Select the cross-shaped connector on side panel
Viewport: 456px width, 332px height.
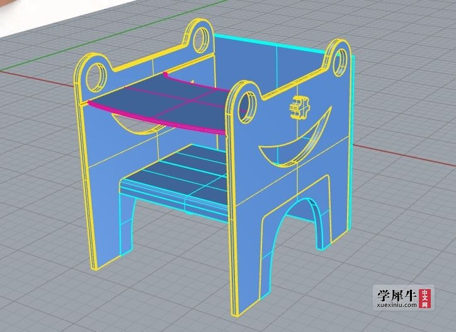(x=300, y=107)
